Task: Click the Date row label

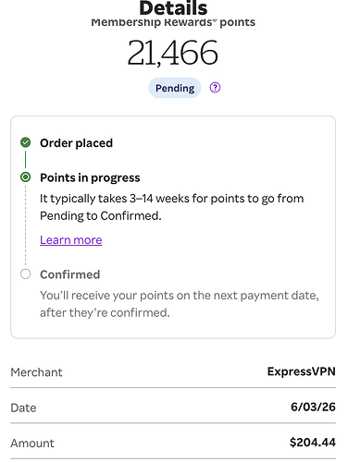Action: 23,407
